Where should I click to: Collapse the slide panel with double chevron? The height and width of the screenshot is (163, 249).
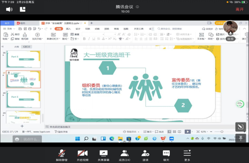[x=3, y=46]
